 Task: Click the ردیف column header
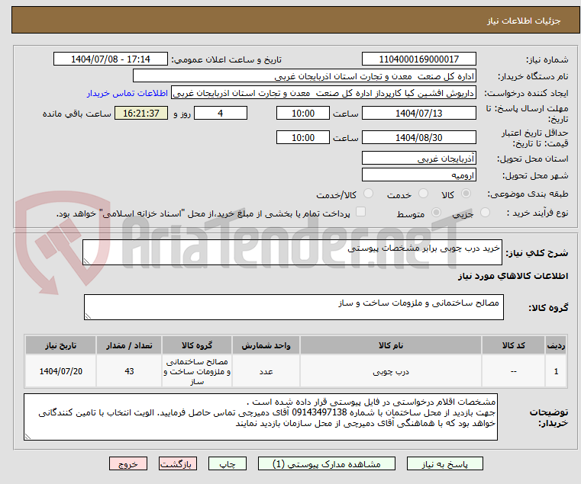(556, 345)
